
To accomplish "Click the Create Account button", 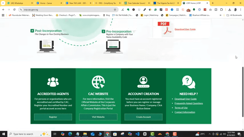I will [x=143, y=117].
